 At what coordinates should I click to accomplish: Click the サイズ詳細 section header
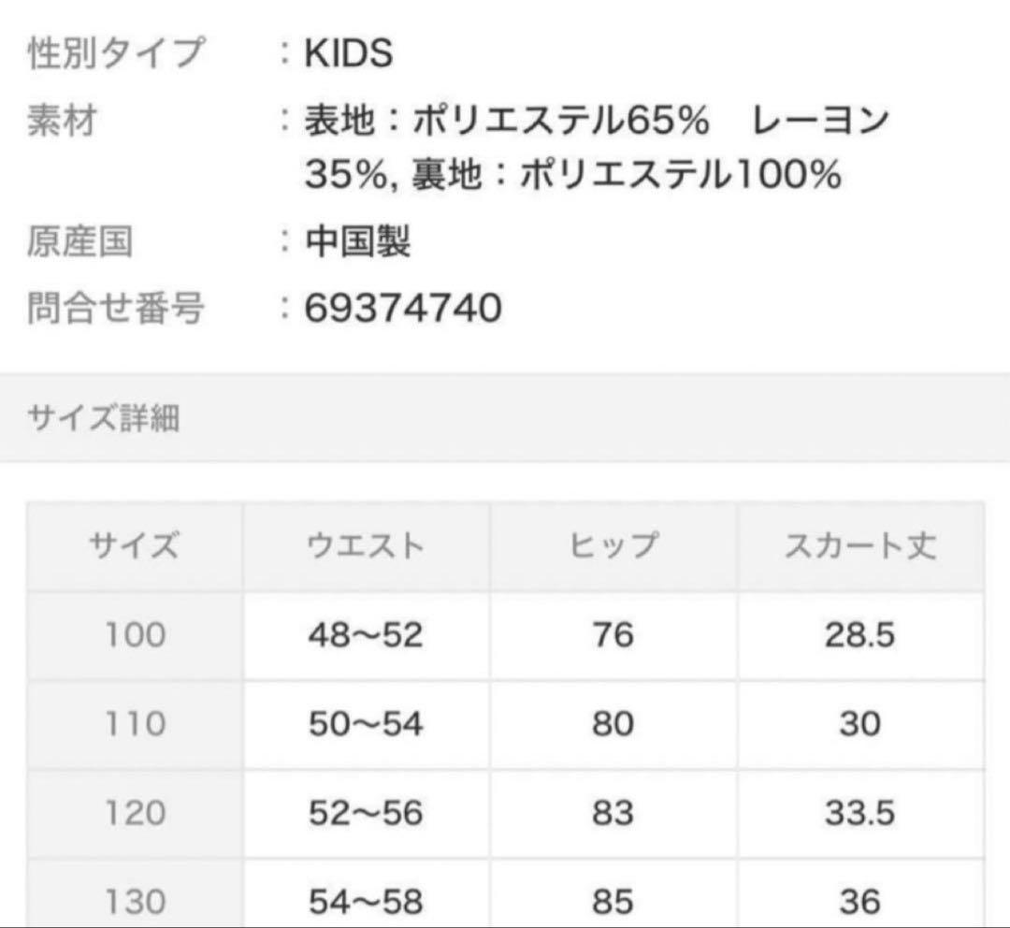pyautogui.click(x=104, y=419)
